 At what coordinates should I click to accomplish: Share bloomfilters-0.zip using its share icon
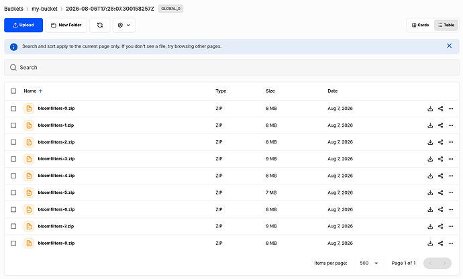[x=441, y=109]
